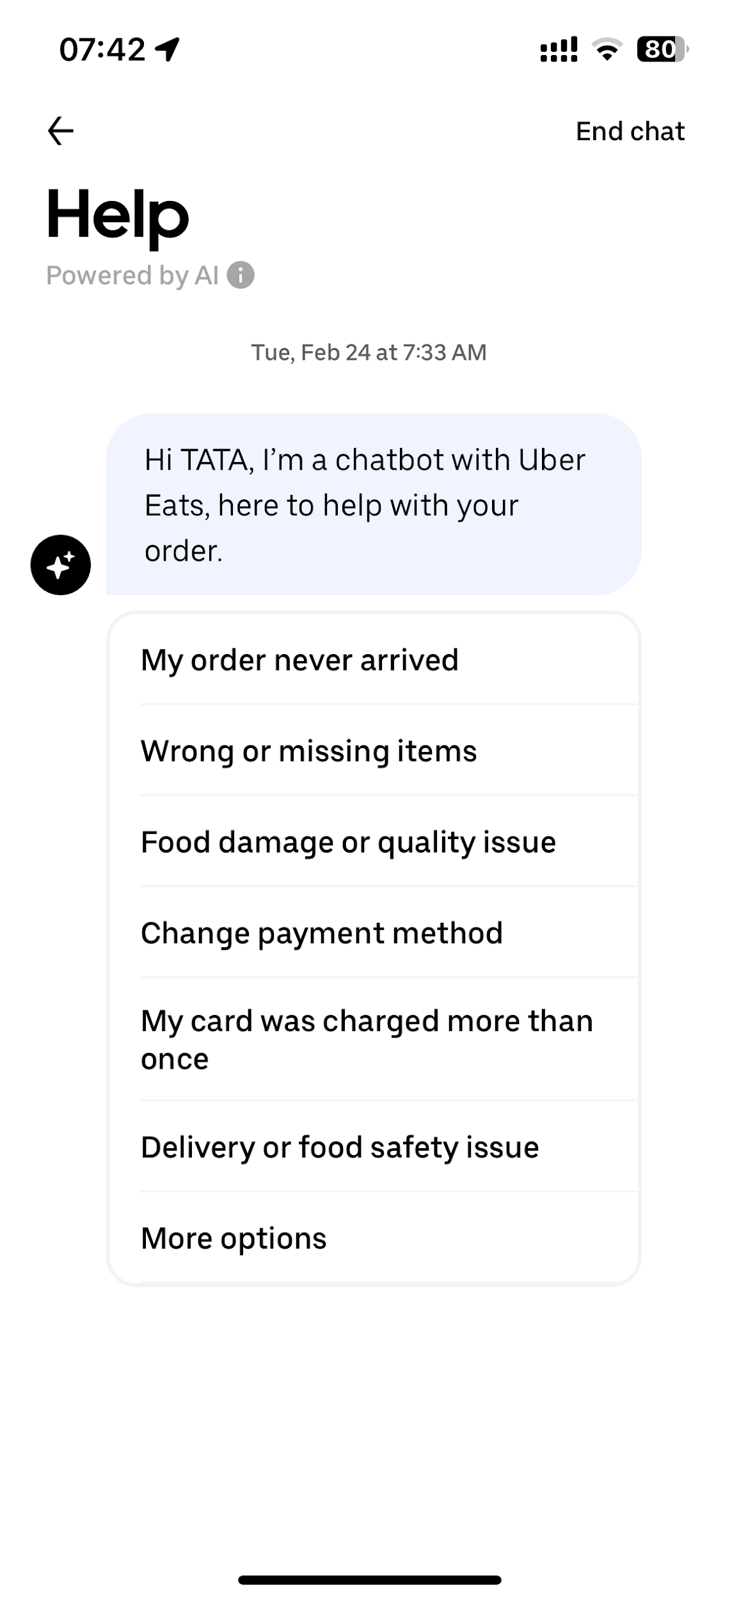Report a food damage or quality issue
The height and width of the screenshot is (1600, 739).
tap(348, 842)
